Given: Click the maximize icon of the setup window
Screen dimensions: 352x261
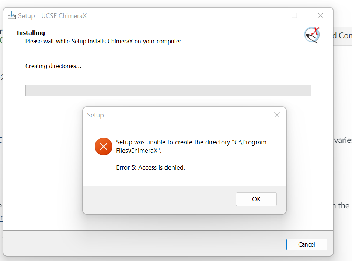Looking at the screenshot, I should pos(294,15).
